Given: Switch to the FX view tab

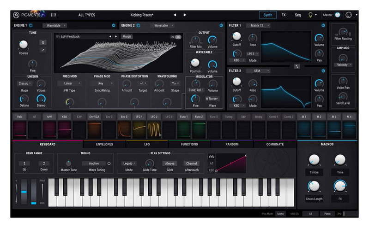Looking at the screenshot, I should pyautogui.click(x=284, y=15).
